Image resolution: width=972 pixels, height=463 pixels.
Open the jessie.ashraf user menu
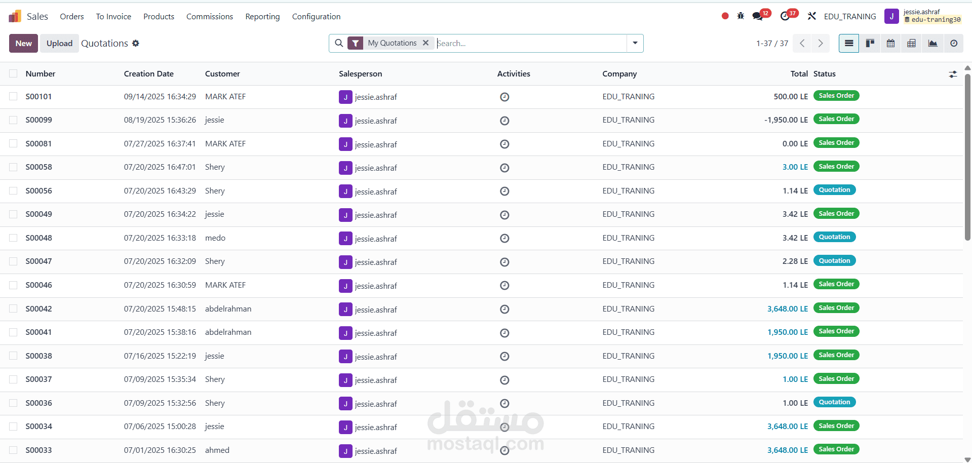pyautogui.click(x=923, y=16)
